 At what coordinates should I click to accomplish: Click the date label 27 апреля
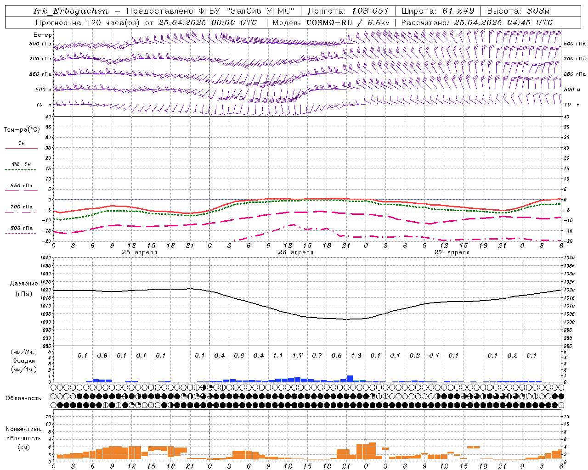click(452, 252)
